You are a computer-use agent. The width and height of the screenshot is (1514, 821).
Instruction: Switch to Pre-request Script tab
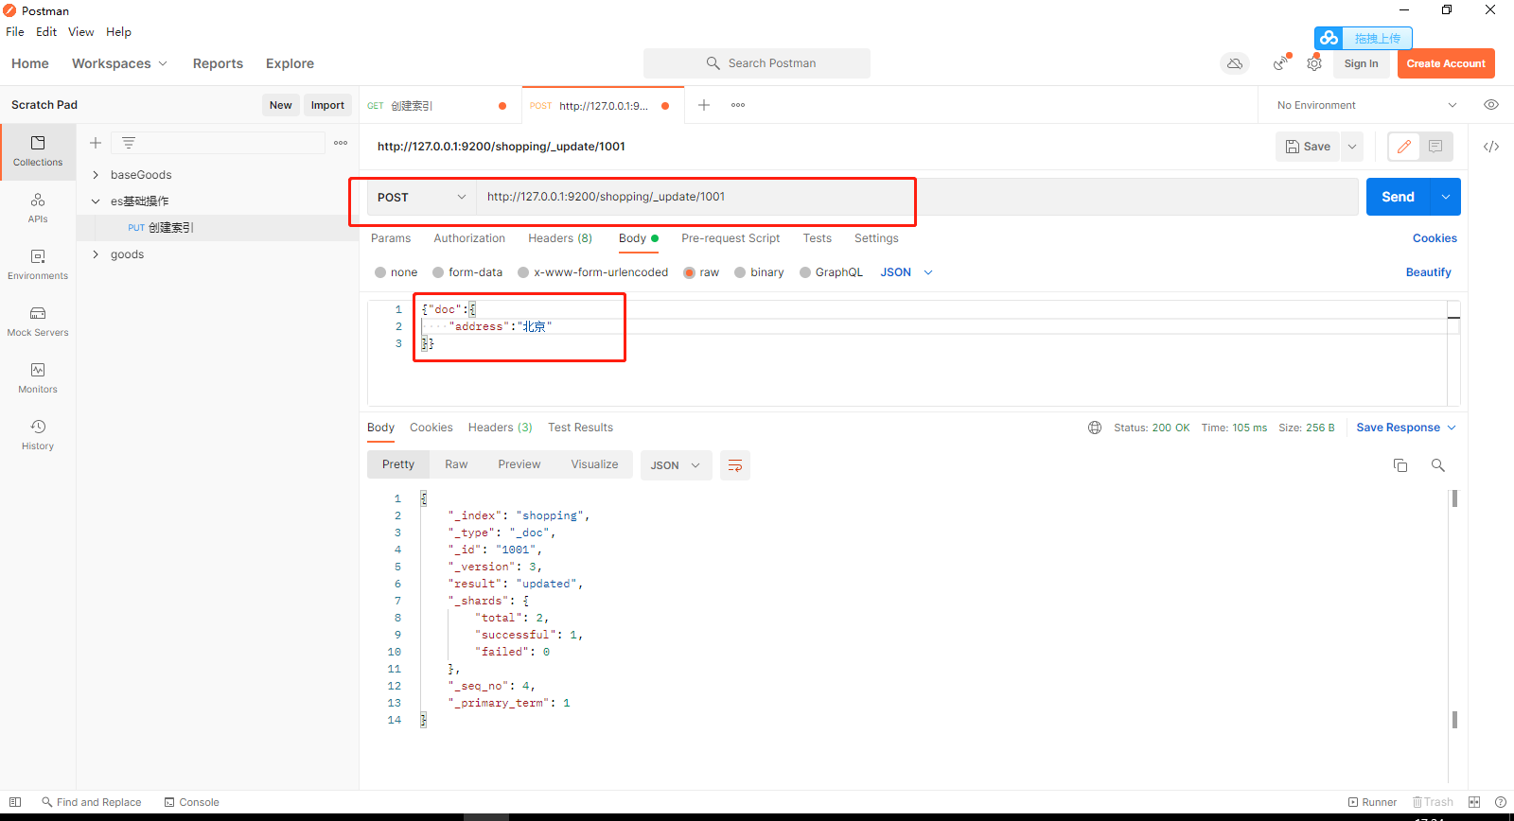coord(731,238)
